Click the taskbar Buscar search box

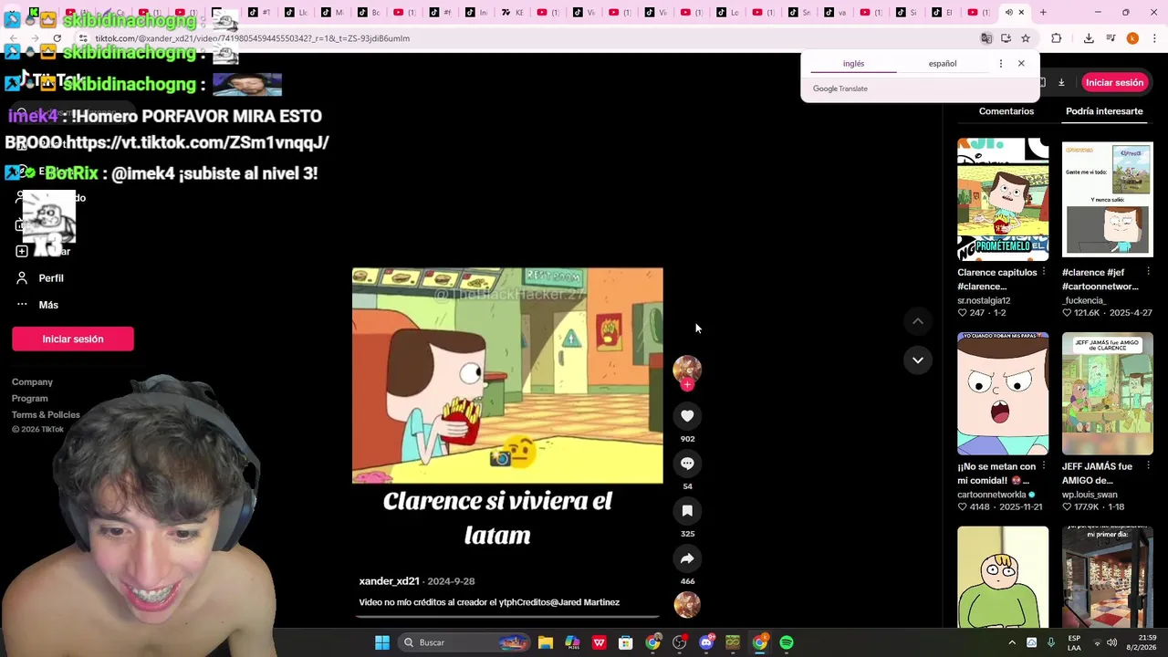coord(465,642)
